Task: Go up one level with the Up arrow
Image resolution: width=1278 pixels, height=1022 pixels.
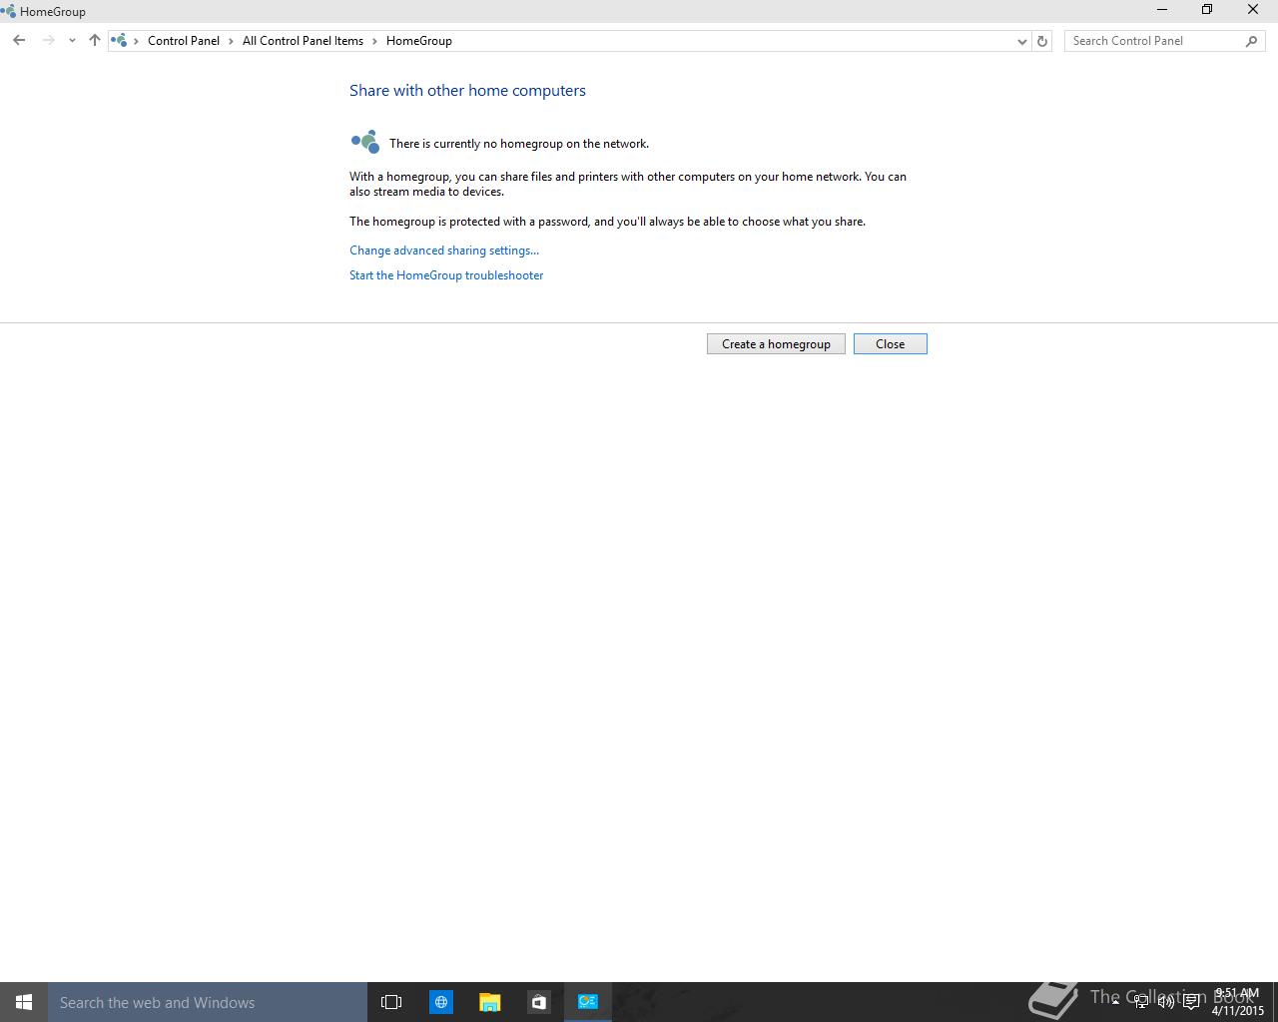Action: pos(95,41)
